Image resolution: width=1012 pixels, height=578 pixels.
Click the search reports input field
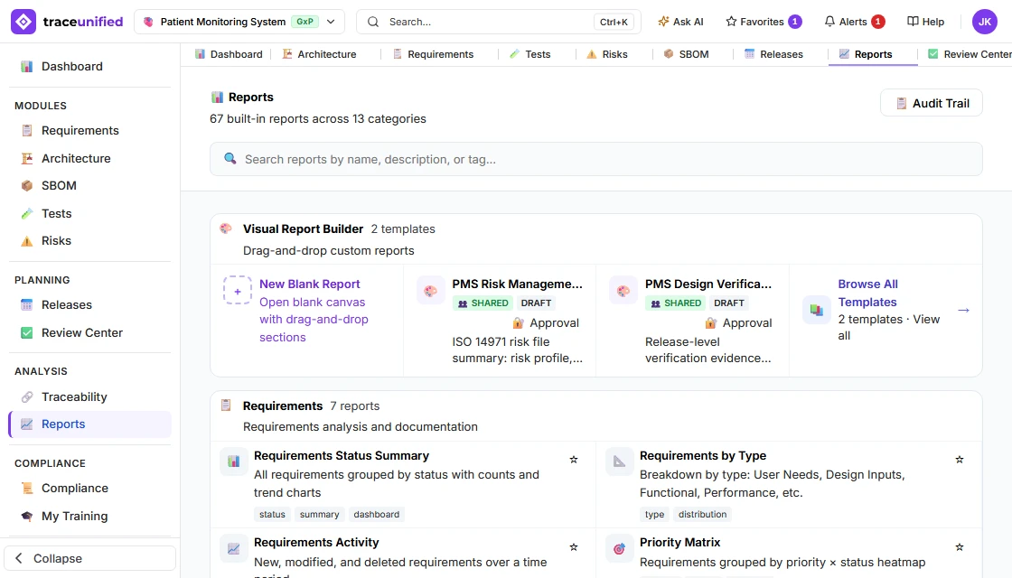595,159
